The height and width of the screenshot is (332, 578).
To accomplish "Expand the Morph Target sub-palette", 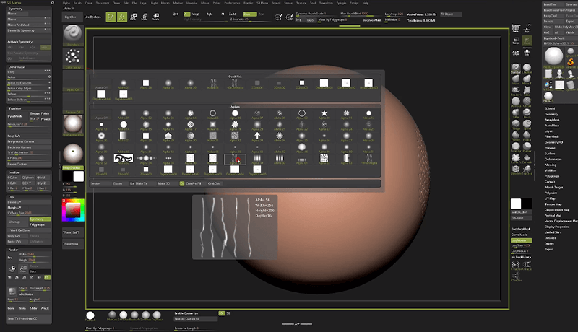I will pyautogui.click(x=553, y=188).
